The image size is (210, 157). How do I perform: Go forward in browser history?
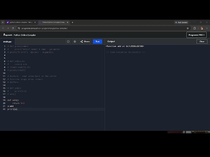[x=8, y=28]
